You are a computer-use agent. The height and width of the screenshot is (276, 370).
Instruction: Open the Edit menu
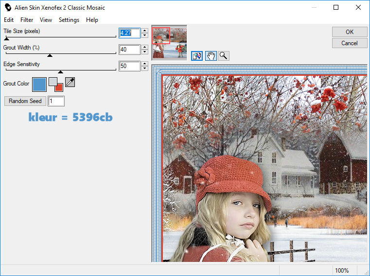(9, 20)
